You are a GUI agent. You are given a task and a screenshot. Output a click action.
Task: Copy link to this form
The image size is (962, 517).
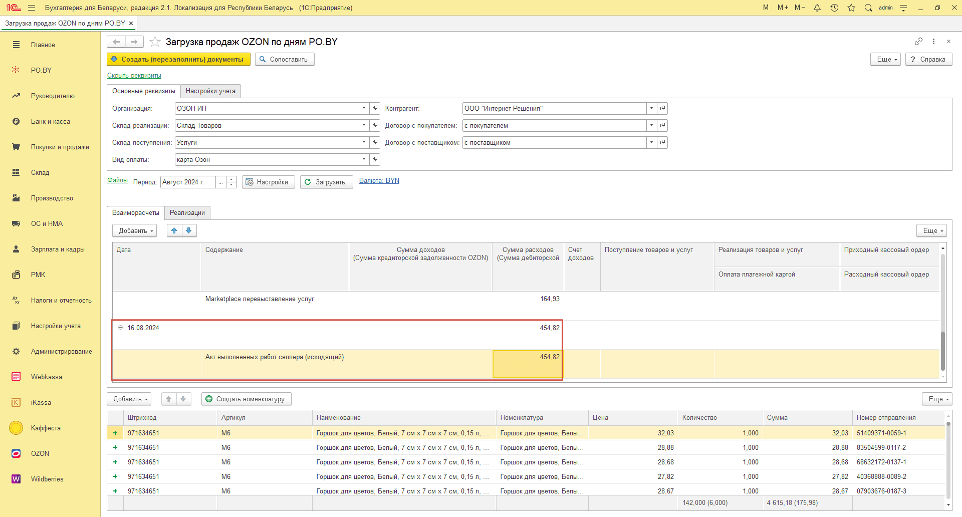tap(918, 41)
